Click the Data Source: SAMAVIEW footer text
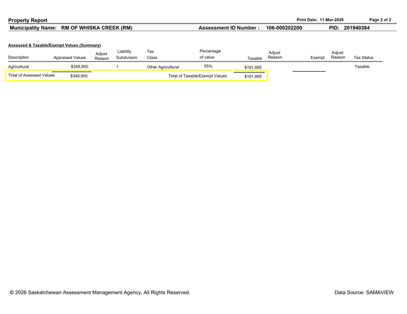 (x=364, y=292)
